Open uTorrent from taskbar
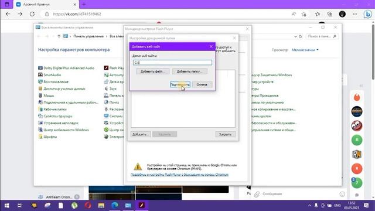 pyautogui.click(x=74, y=206)
